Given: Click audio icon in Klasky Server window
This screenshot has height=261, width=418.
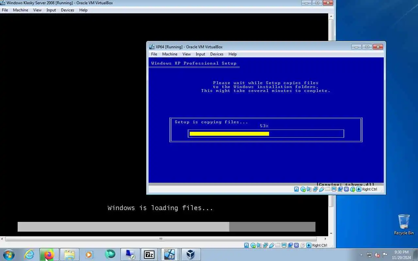Looking at the screenshot, I should point(259,245).
